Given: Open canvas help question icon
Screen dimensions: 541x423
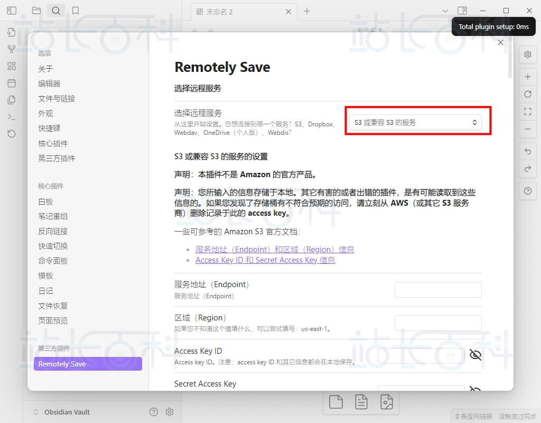Looking at the screenshot, I should tap(528, 191).
